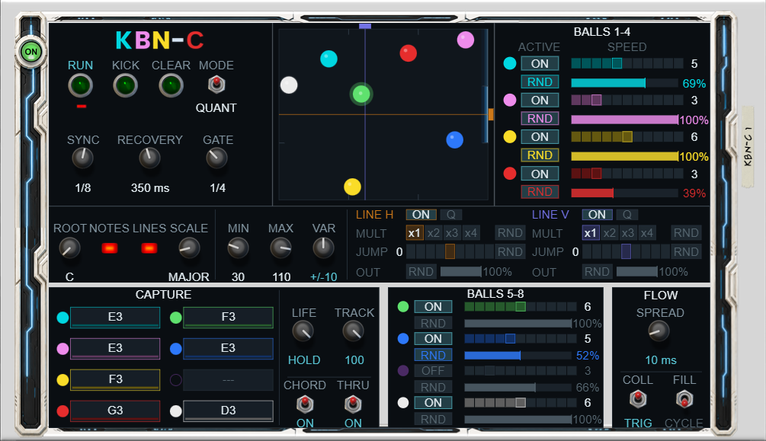
Task: Toggle RND for the cyan ball
Action: 540,82
